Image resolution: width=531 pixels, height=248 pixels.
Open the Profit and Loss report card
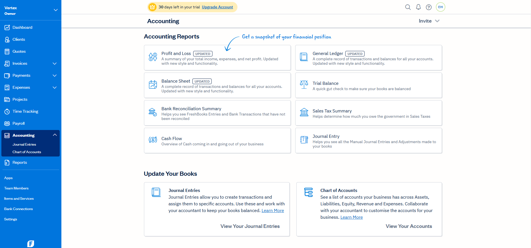point(217,58)
